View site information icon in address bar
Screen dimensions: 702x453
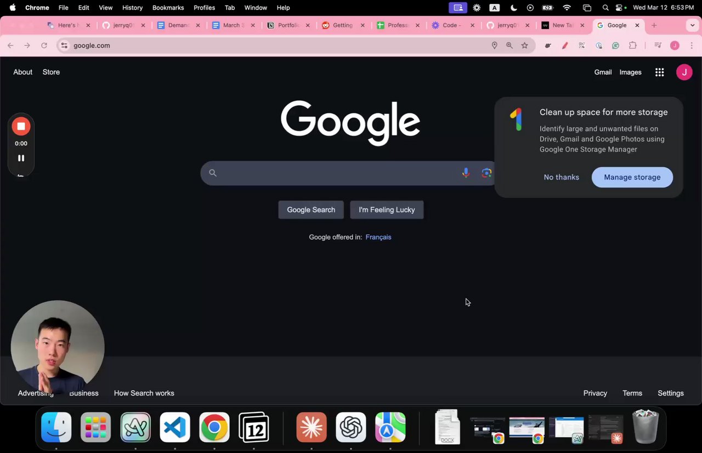(x=64, y=45)
